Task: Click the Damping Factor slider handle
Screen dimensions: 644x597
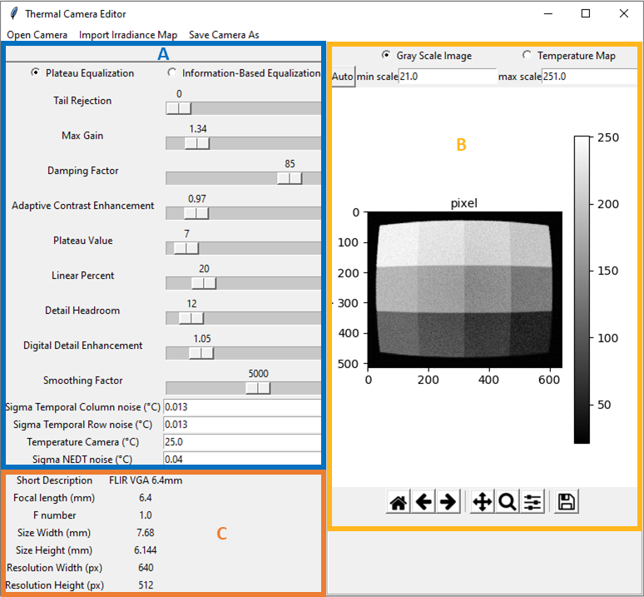Action: click(x=290, y=178)
